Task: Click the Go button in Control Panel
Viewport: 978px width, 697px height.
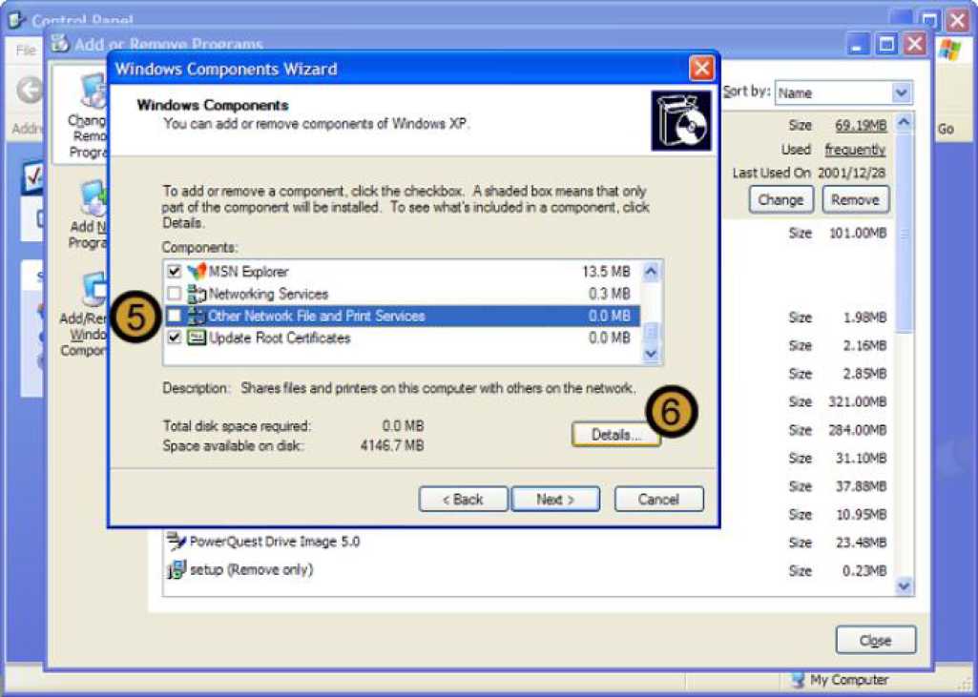Action: coord(946,129)
